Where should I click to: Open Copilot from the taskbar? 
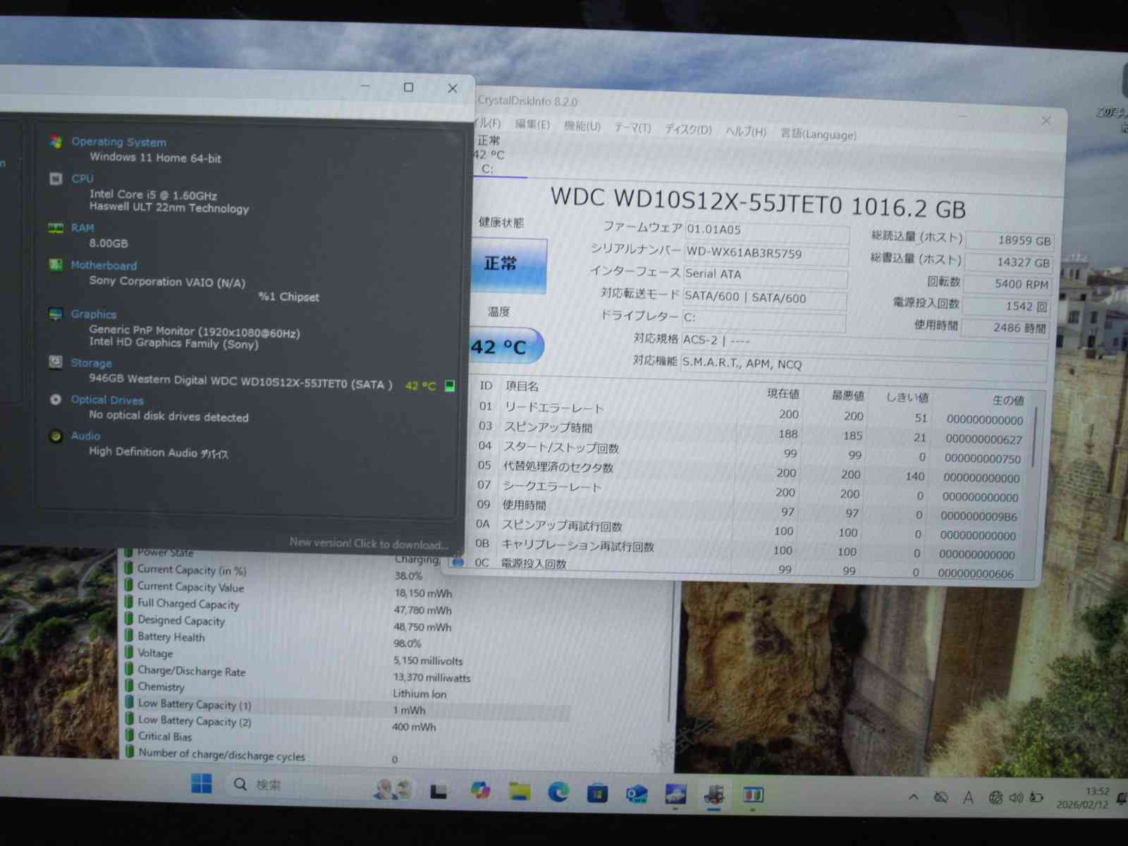481,790
